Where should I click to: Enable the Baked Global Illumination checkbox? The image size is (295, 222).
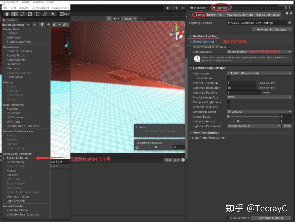coord(228,47)
